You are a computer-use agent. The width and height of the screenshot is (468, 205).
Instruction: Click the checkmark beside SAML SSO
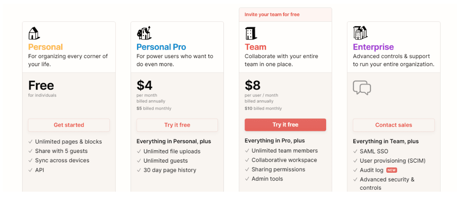[x=355, y=151]
